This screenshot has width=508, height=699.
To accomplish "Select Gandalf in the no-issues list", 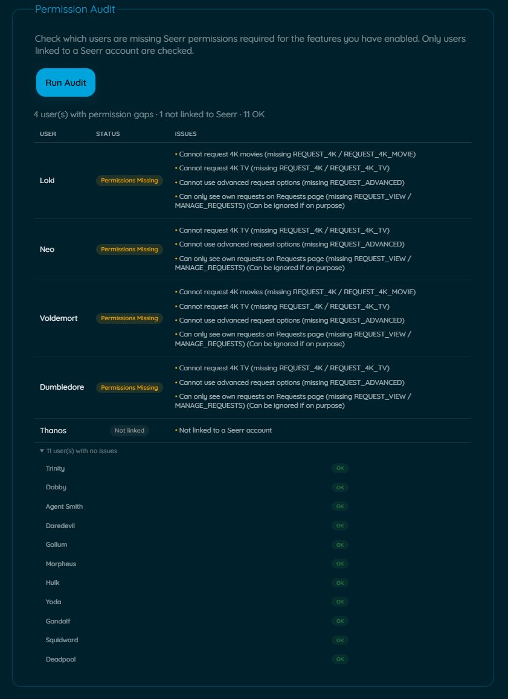I will (58, 621).
